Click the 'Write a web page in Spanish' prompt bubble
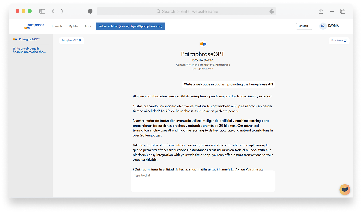362x213 pixels. [x=228, y=84]
